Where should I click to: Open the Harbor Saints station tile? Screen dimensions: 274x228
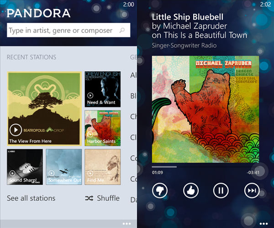[103, 128]
